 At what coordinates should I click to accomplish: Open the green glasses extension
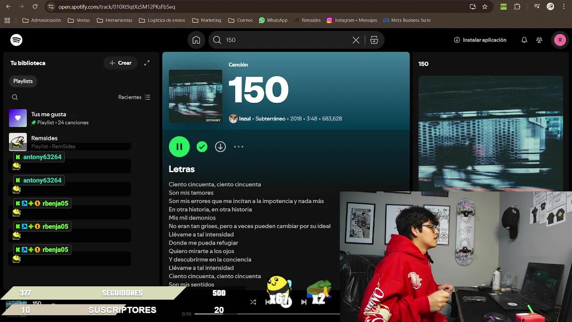coord(505,7)
